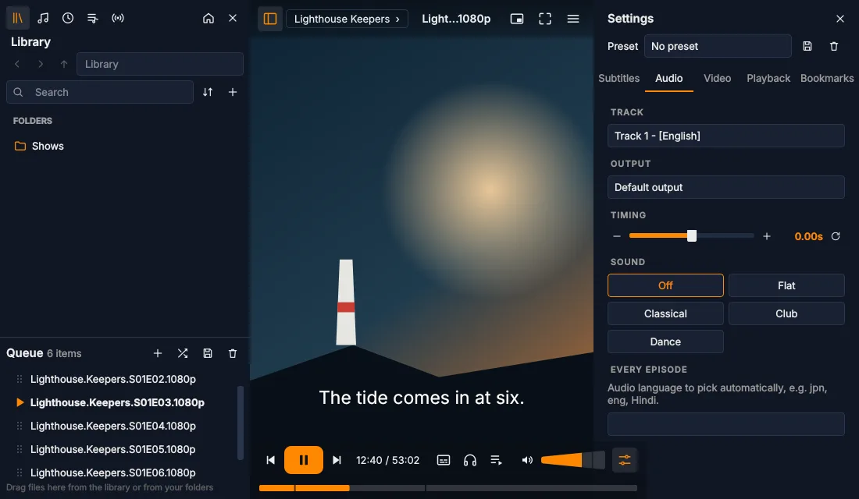Image resolution: width=859 pixels, height=499 pixels.
Task: Change library sort order
Action: [208, 92]
